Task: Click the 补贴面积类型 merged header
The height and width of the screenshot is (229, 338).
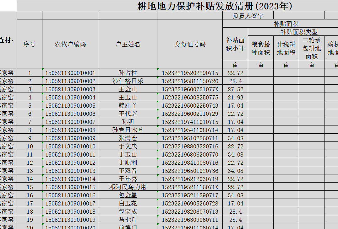Action: coord(299,32)
